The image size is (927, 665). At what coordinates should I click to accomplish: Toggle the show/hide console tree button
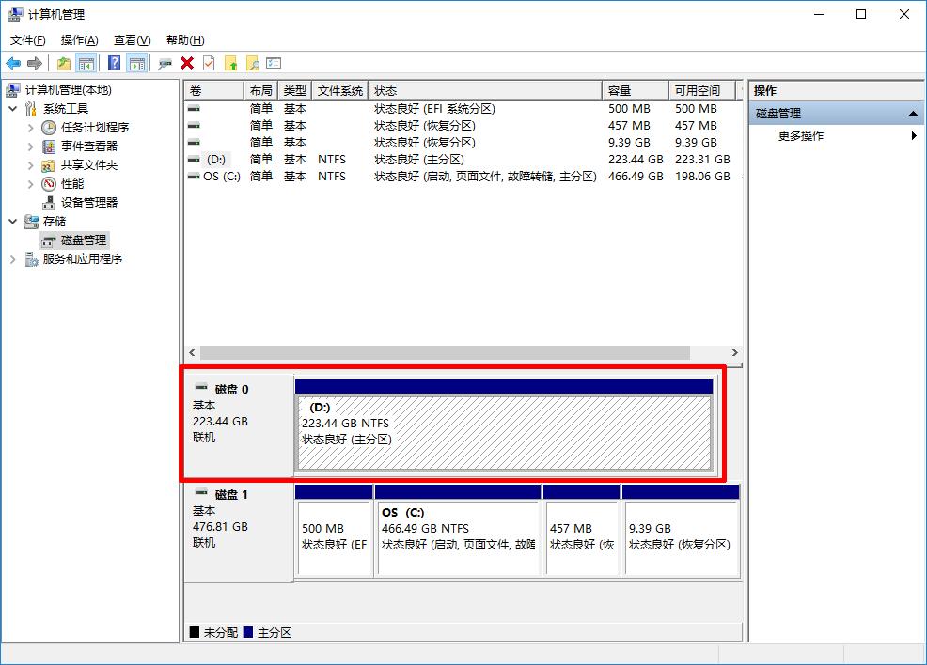coord(86,63)
